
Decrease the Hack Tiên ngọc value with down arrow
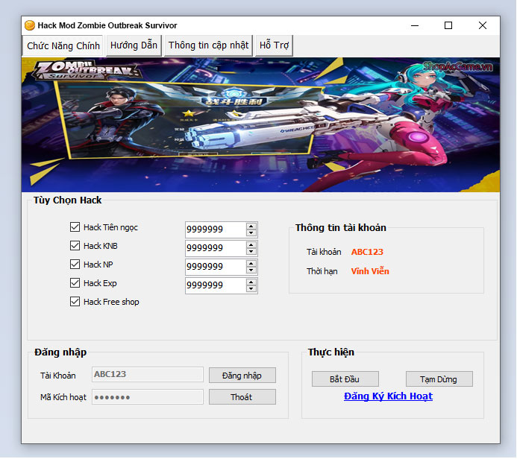click(251, 232)
